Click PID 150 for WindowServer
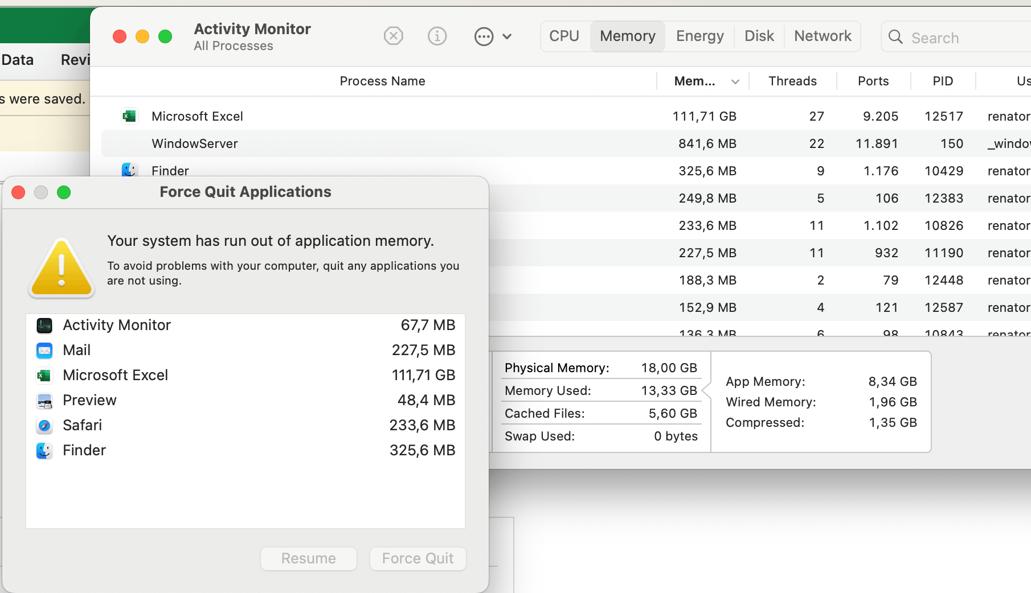Screen dimensions: 1031x593 tap(952, 143)
